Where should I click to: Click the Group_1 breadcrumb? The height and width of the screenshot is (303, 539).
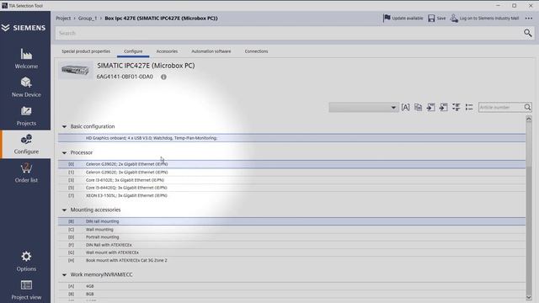click(88, 19)
